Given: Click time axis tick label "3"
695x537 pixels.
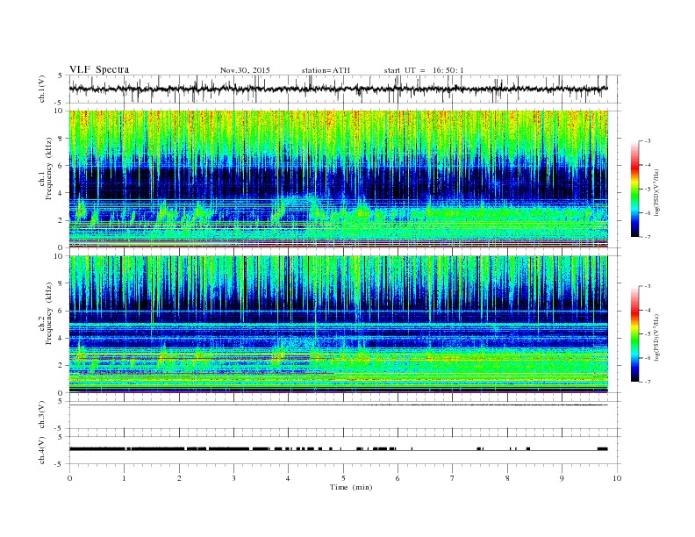Looking at the screenshot, I should pos(233,478).
